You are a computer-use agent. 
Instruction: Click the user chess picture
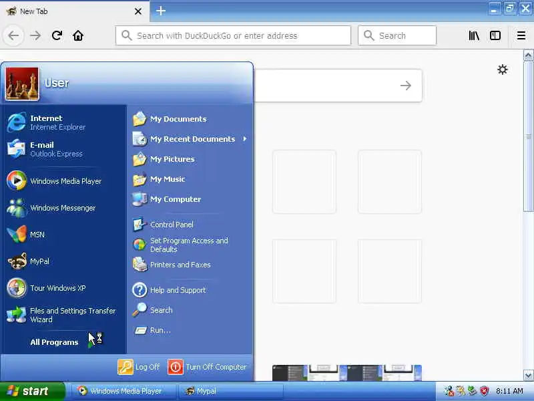[x=22, y=84]
